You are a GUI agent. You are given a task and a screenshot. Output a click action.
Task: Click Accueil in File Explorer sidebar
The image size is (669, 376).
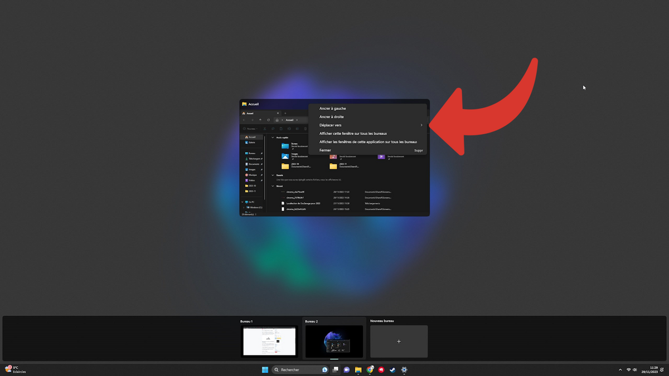coord(252,137)
